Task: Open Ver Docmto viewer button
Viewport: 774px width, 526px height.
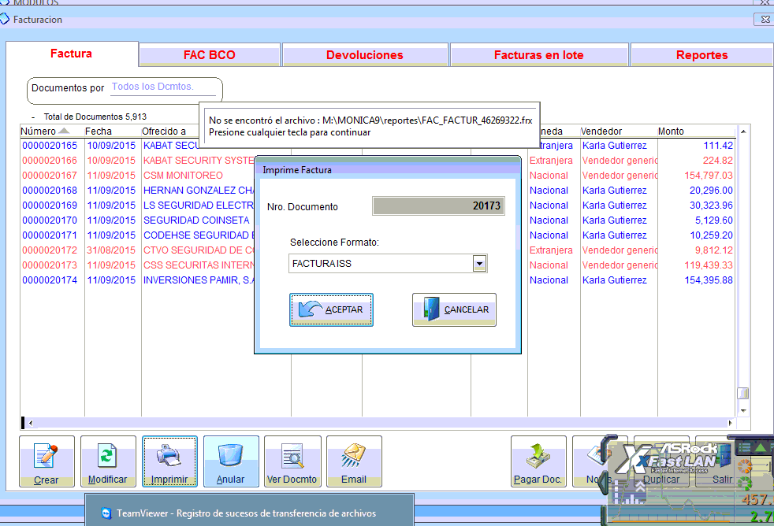Action: 292,461
